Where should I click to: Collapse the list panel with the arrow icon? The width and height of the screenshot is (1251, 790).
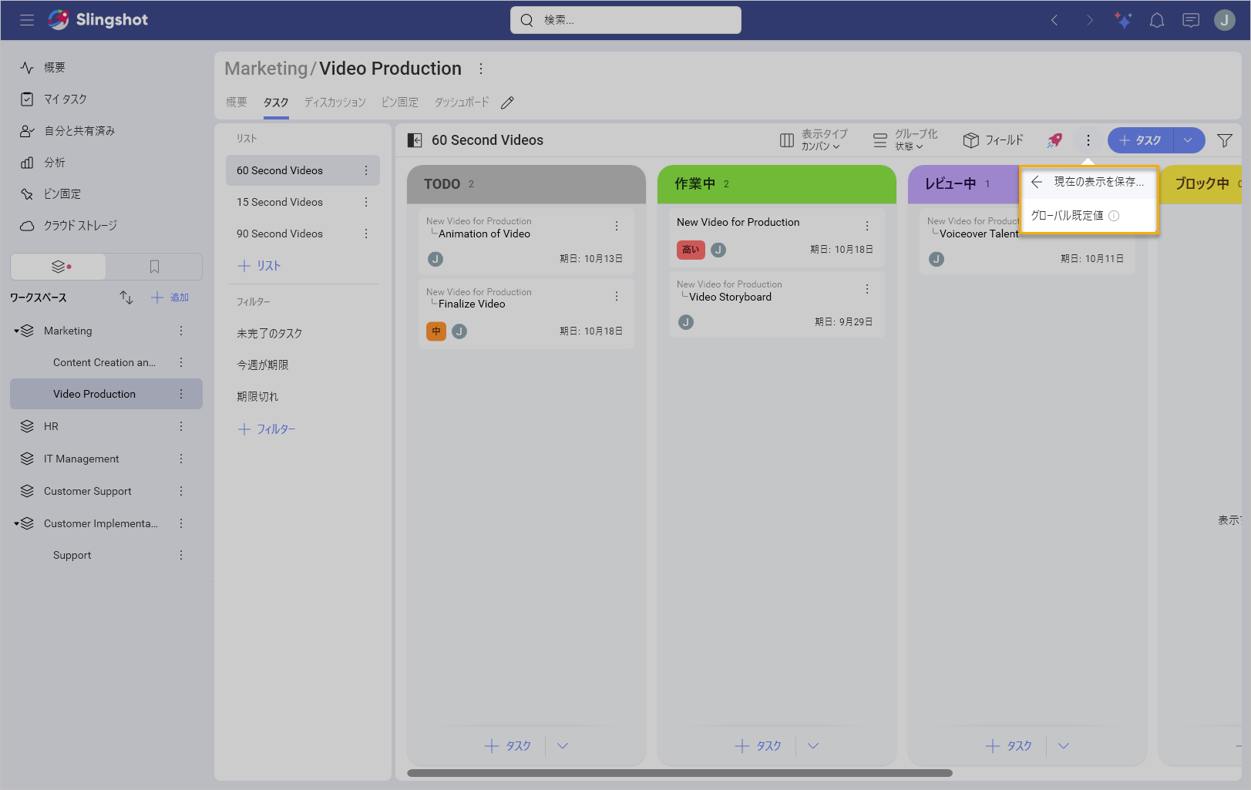(415, 140)
